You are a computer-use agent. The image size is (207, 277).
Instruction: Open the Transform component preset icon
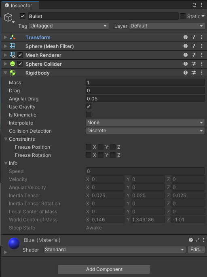point(194,37)
